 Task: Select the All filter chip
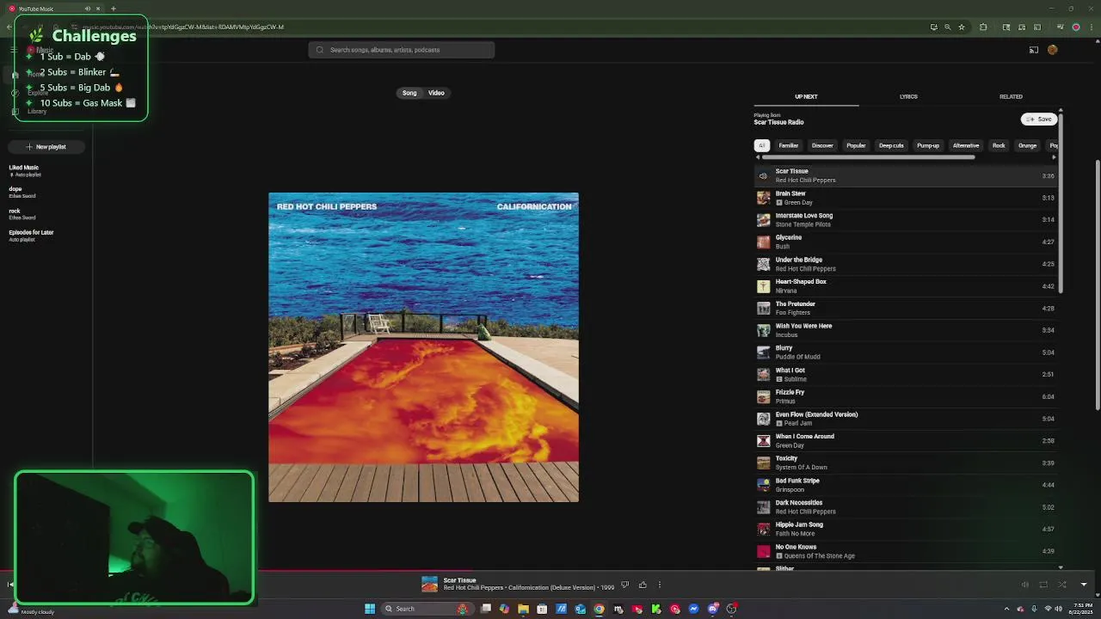762,145
